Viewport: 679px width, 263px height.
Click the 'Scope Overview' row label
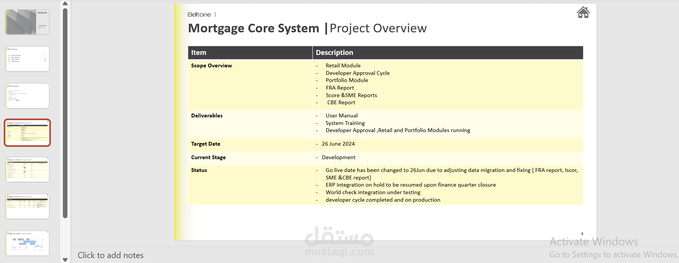click(211, 65)
